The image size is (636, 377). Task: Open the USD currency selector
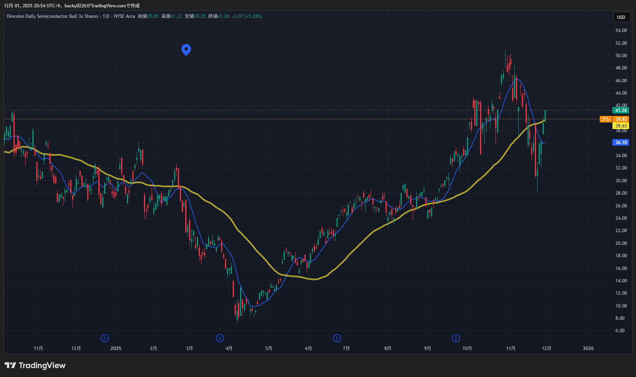[621, 17]
